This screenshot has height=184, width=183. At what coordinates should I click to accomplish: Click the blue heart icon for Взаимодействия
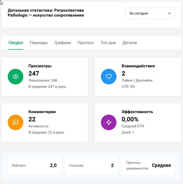click(x=109, y=77)
